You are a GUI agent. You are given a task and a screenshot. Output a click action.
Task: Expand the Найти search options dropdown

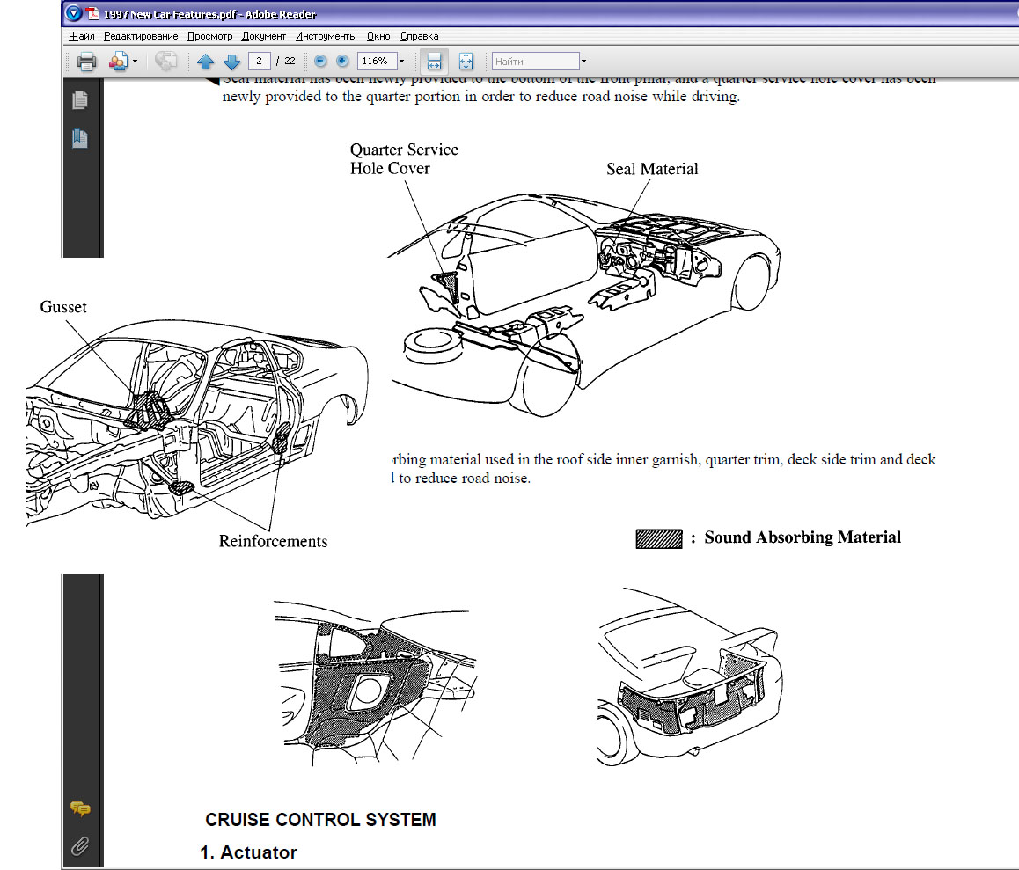click(583, 62)
